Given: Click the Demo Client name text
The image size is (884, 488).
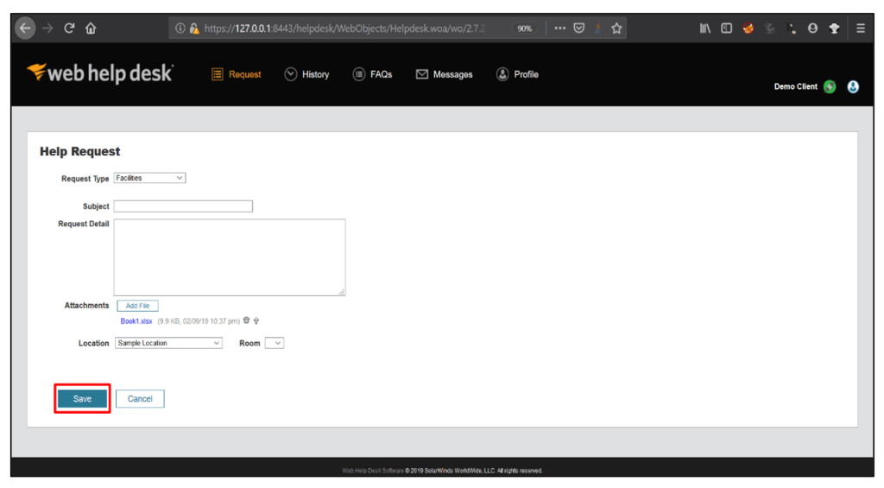Looking at the screenshot, I should click(795, 86).
